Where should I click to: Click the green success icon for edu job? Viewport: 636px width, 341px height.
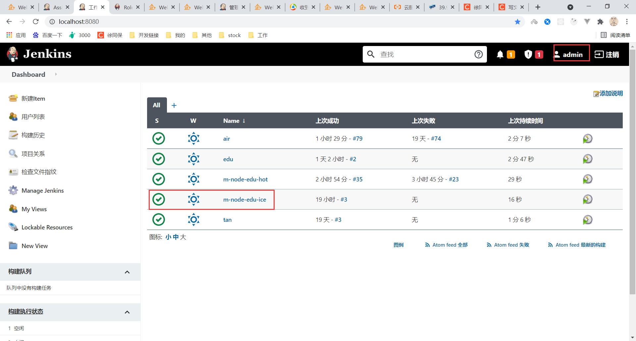click(x=159, y=159)
